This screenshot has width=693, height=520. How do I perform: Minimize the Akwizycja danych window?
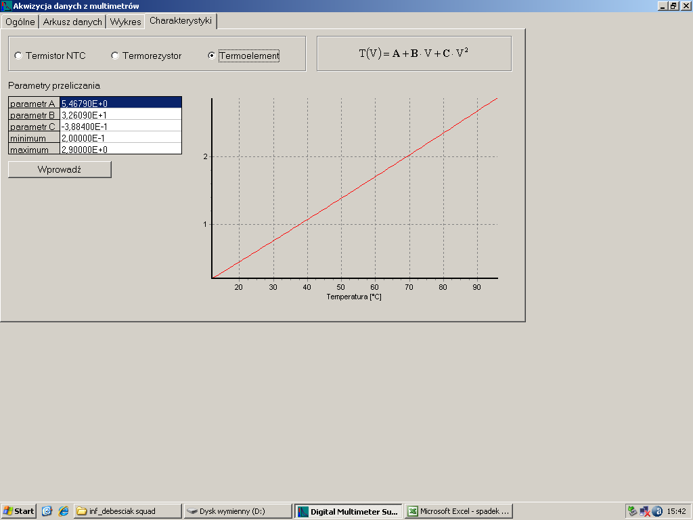[662, 5]
